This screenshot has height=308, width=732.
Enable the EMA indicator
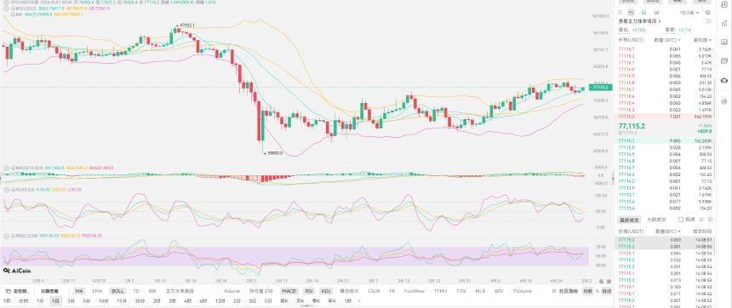pos(97,291)
